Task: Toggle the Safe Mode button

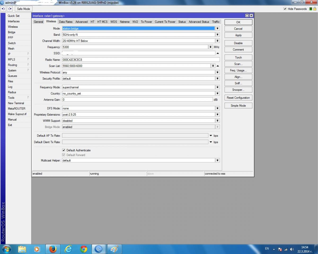Action: [x=23, y=9]
